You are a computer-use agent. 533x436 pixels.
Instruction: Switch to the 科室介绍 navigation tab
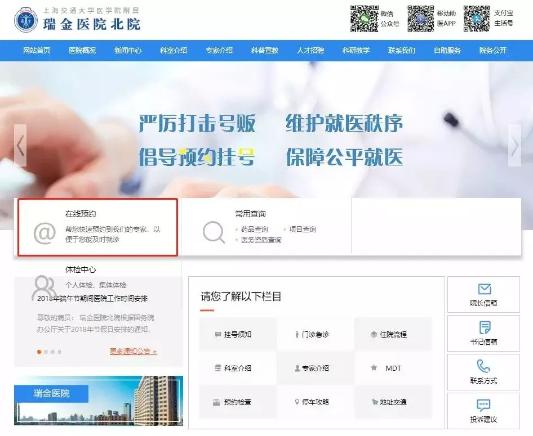pyautogui.click(x=173, y=50)
